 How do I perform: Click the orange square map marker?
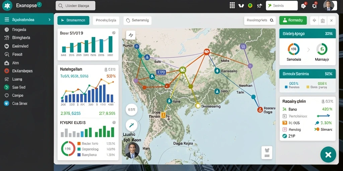[x=163, y=115]
